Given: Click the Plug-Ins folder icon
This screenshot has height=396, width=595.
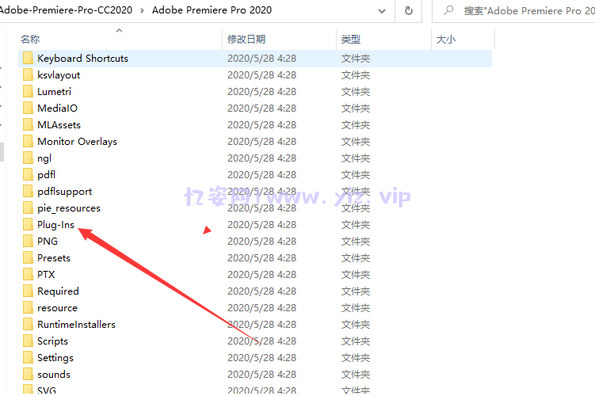Looking at the screenshot, I should tap(28, 225).
